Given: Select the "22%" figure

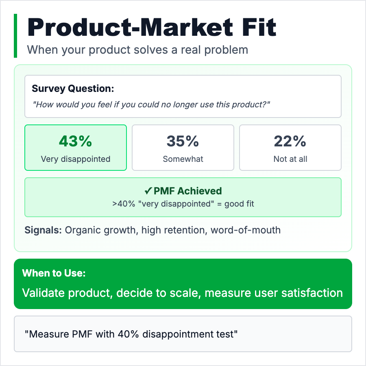Looking at the screenshot, I should tap(290, 141).
